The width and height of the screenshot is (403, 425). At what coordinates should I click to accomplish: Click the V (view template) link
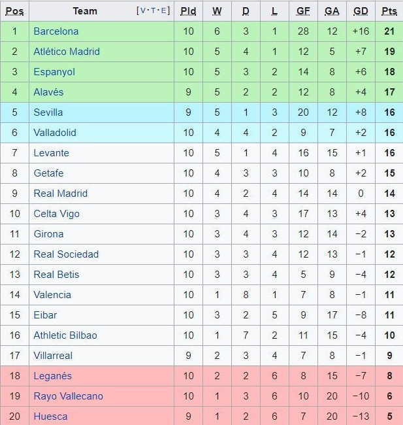coord(144,10)
